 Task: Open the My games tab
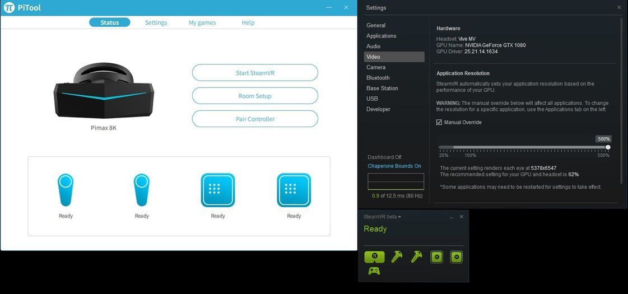(202, 22)
